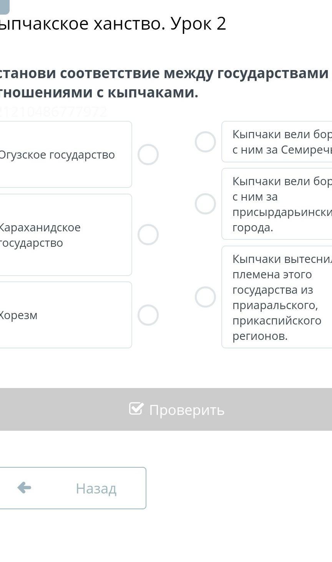Viewport: 332px width, 562px height.
Task: Click the gray tab at the top-left corner
Action: (4, 6)
